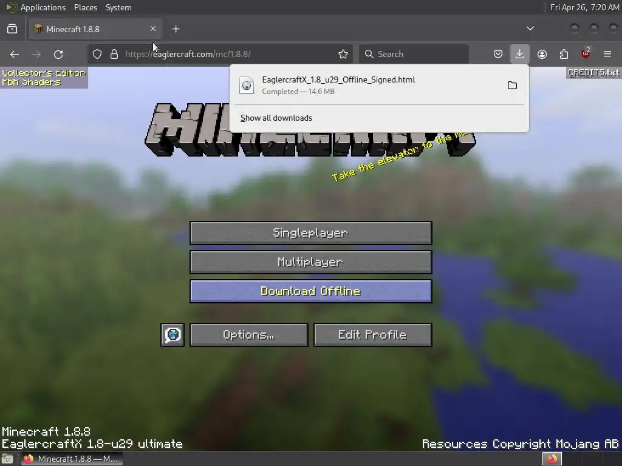
Task: Open the Applications menu
Action: click(x=43, y=7)
